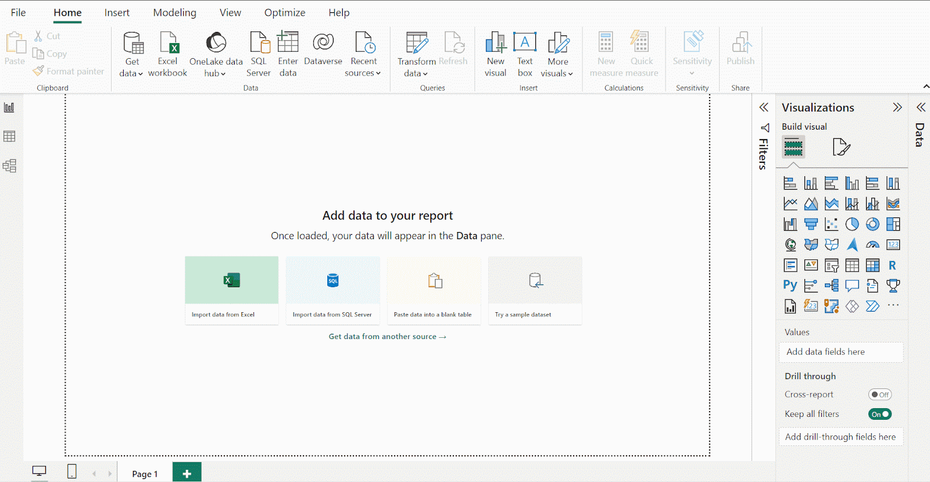Select the line chart visual
Viewport: 930px width, 482px height.
[790, 203]
